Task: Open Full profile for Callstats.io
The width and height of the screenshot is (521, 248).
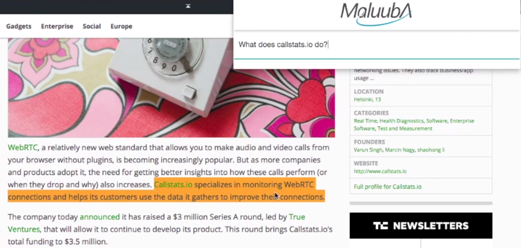Action: (388, 186)
